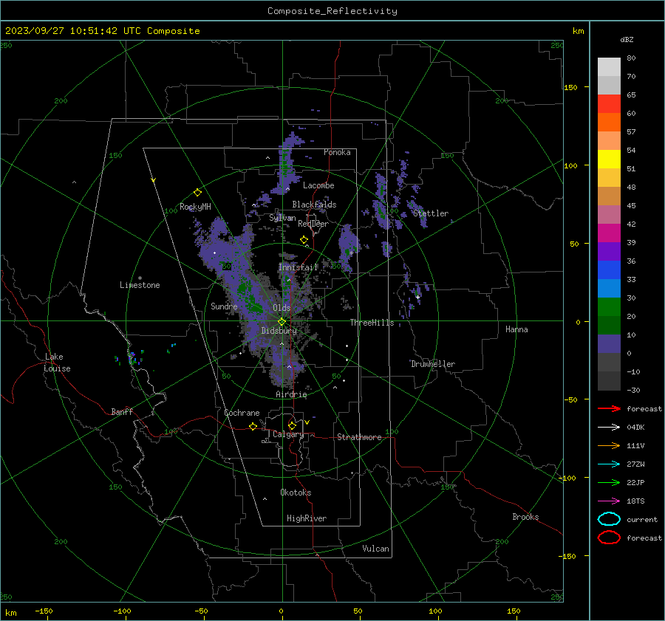Select the bright yellow 51-54 dBZ swatch
The width and height of the screenshot is (665, 621).
pyautogui.click(x=609, y=159)
